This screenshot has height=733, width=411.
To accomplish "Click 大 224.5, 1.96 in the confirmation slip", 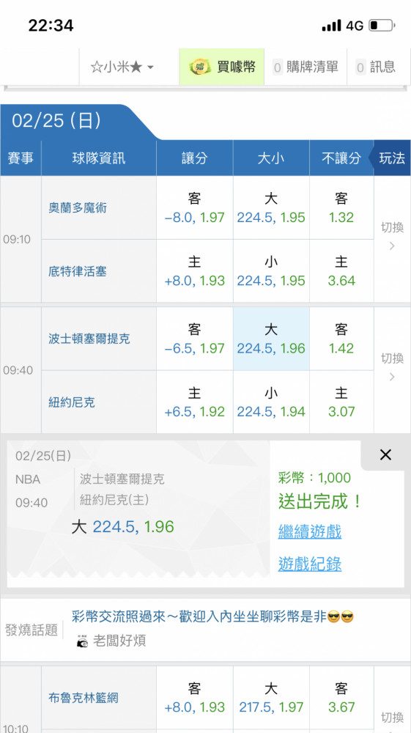I will 122,527.
